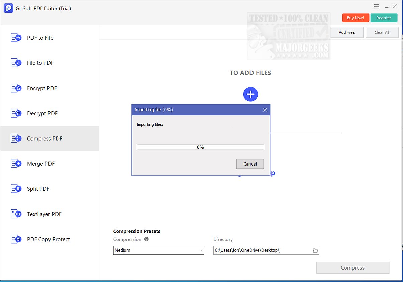Click the GiliSoft app logo icon

[x=8, y=8]
